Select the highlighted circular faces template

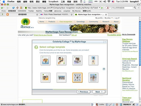77,78
